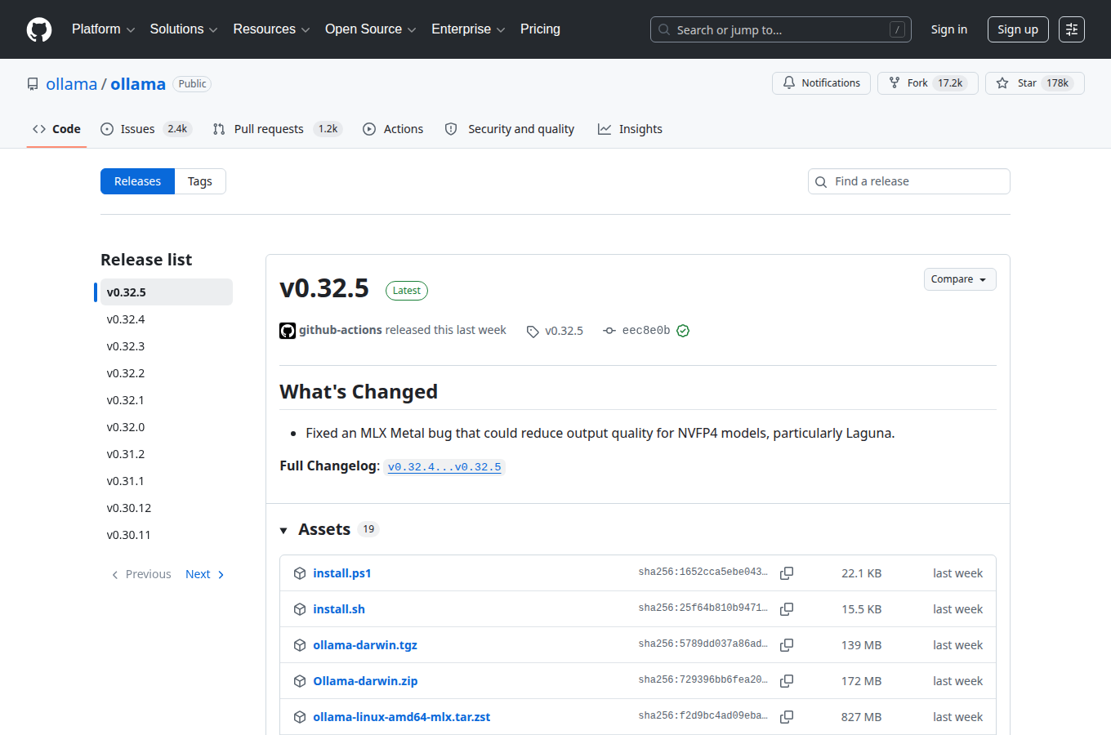
Task: Go to Next page of releases
Action: [205, 574]
